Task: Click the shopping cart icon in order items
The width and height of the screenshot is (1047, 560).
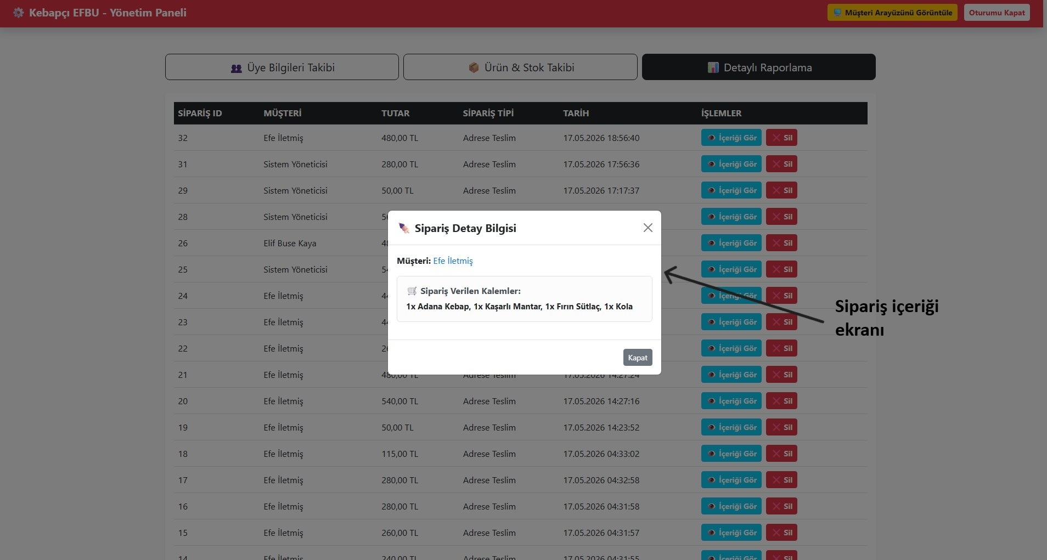Action: pos(412,291)
